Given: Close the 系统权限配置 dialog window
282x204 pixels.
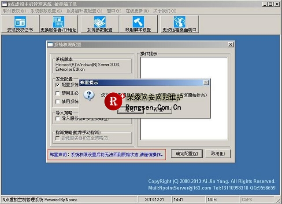Looking at the screenshot, I should click(230, 45).
